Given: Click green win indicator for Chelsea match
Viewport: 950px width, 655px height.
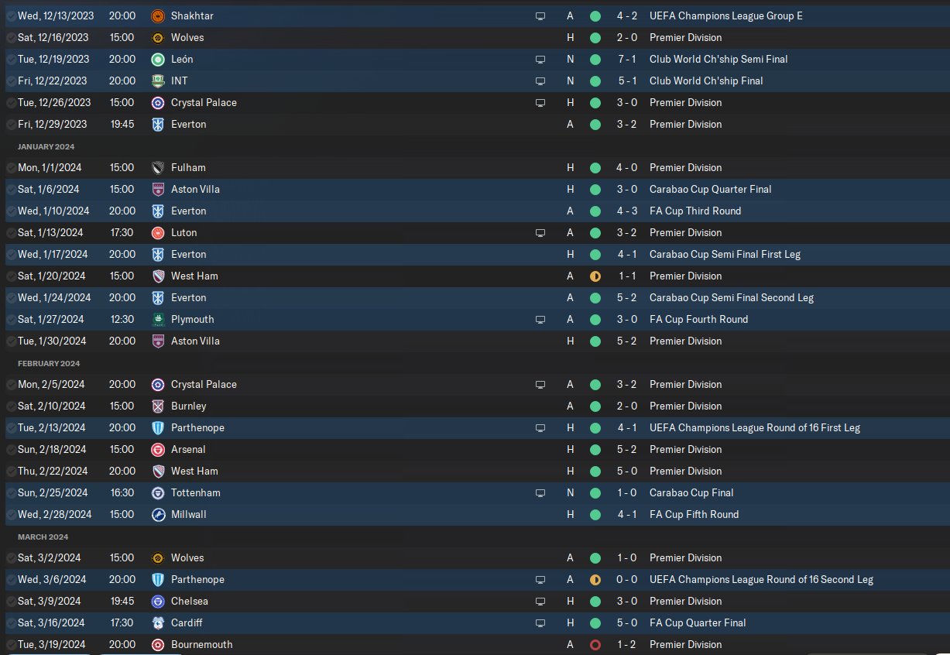Looking at the screenshot, I should click(x=595, y=601).
